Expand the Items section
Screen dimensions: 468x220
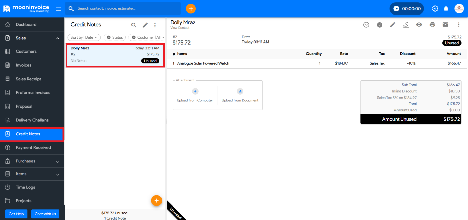(x=32, y=174)
